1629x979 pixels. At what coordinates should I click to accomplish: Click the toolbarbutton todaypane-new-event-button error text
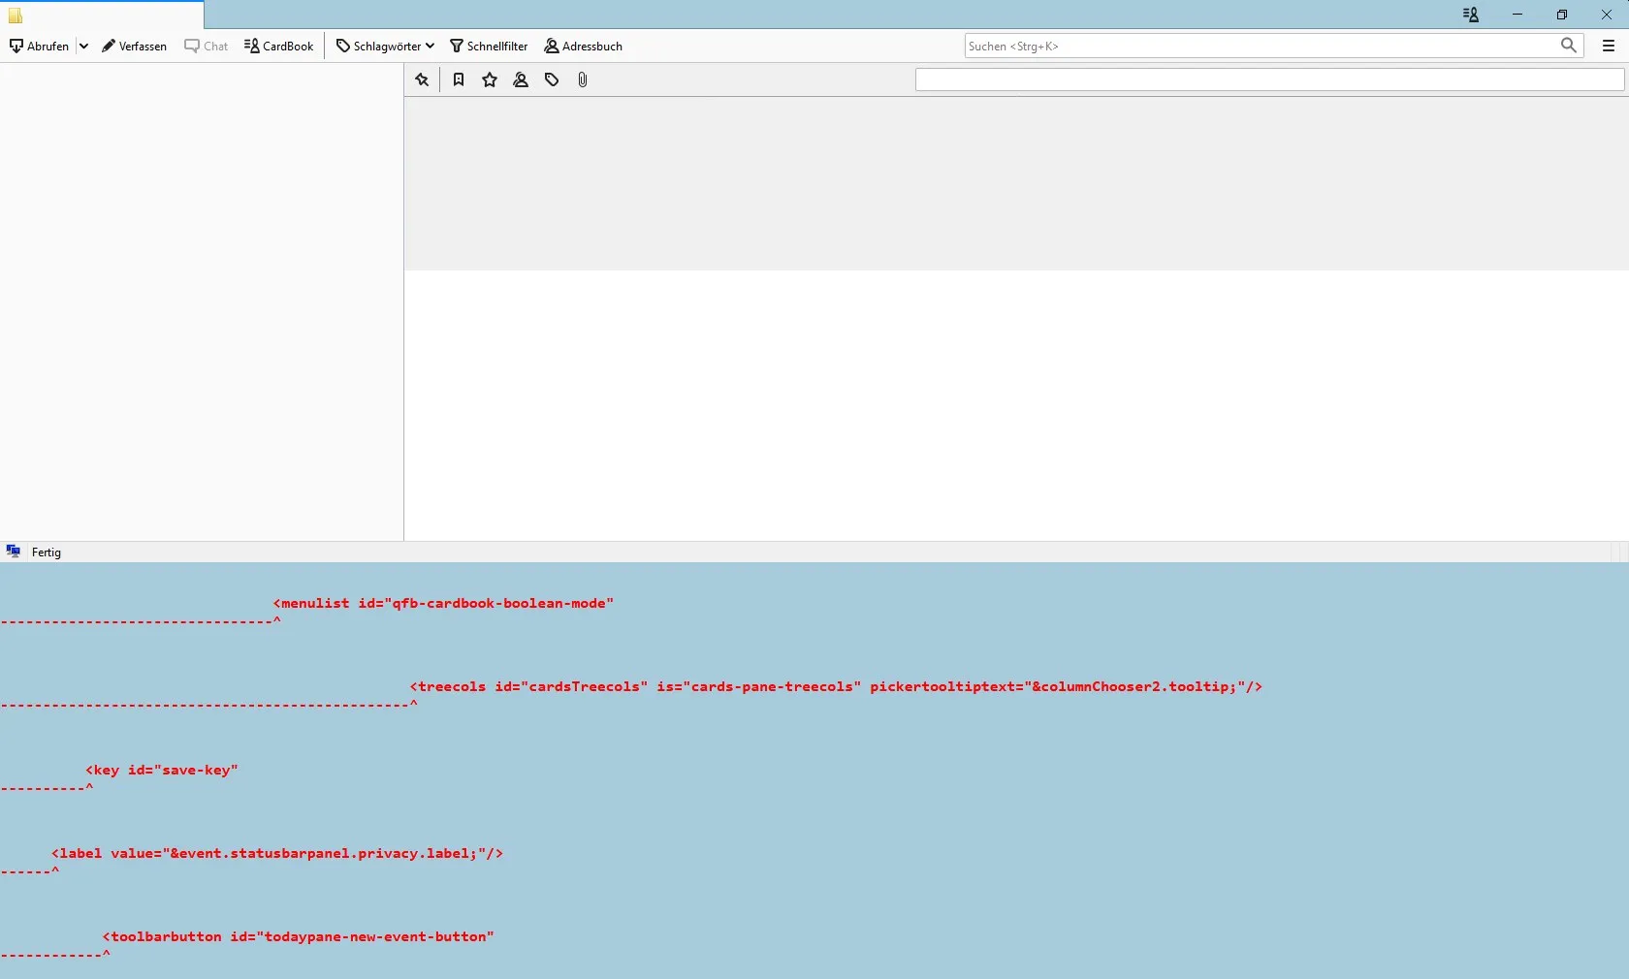click(299, 936)
